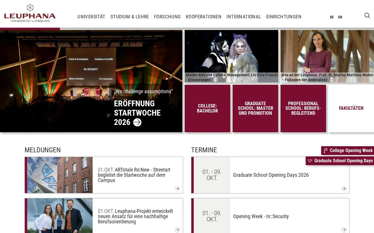Read Leuphana-Projekt Berufsorientierung news item
Image resolution: width=374 pixels, height=233 pixels.
(x=136, y=216)
